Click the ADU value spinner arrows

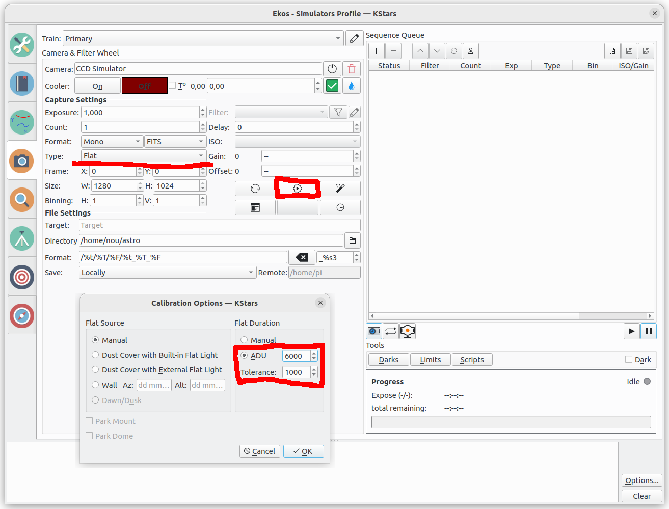(314, 356)
